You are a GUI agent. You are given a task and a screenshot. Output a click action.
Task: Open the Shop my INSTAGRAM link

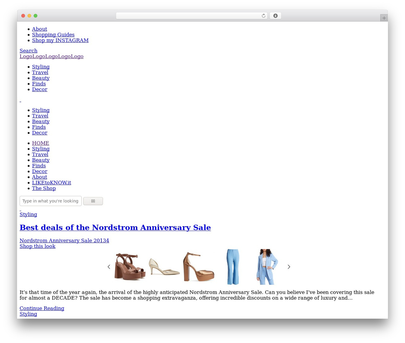click(60, 41)
